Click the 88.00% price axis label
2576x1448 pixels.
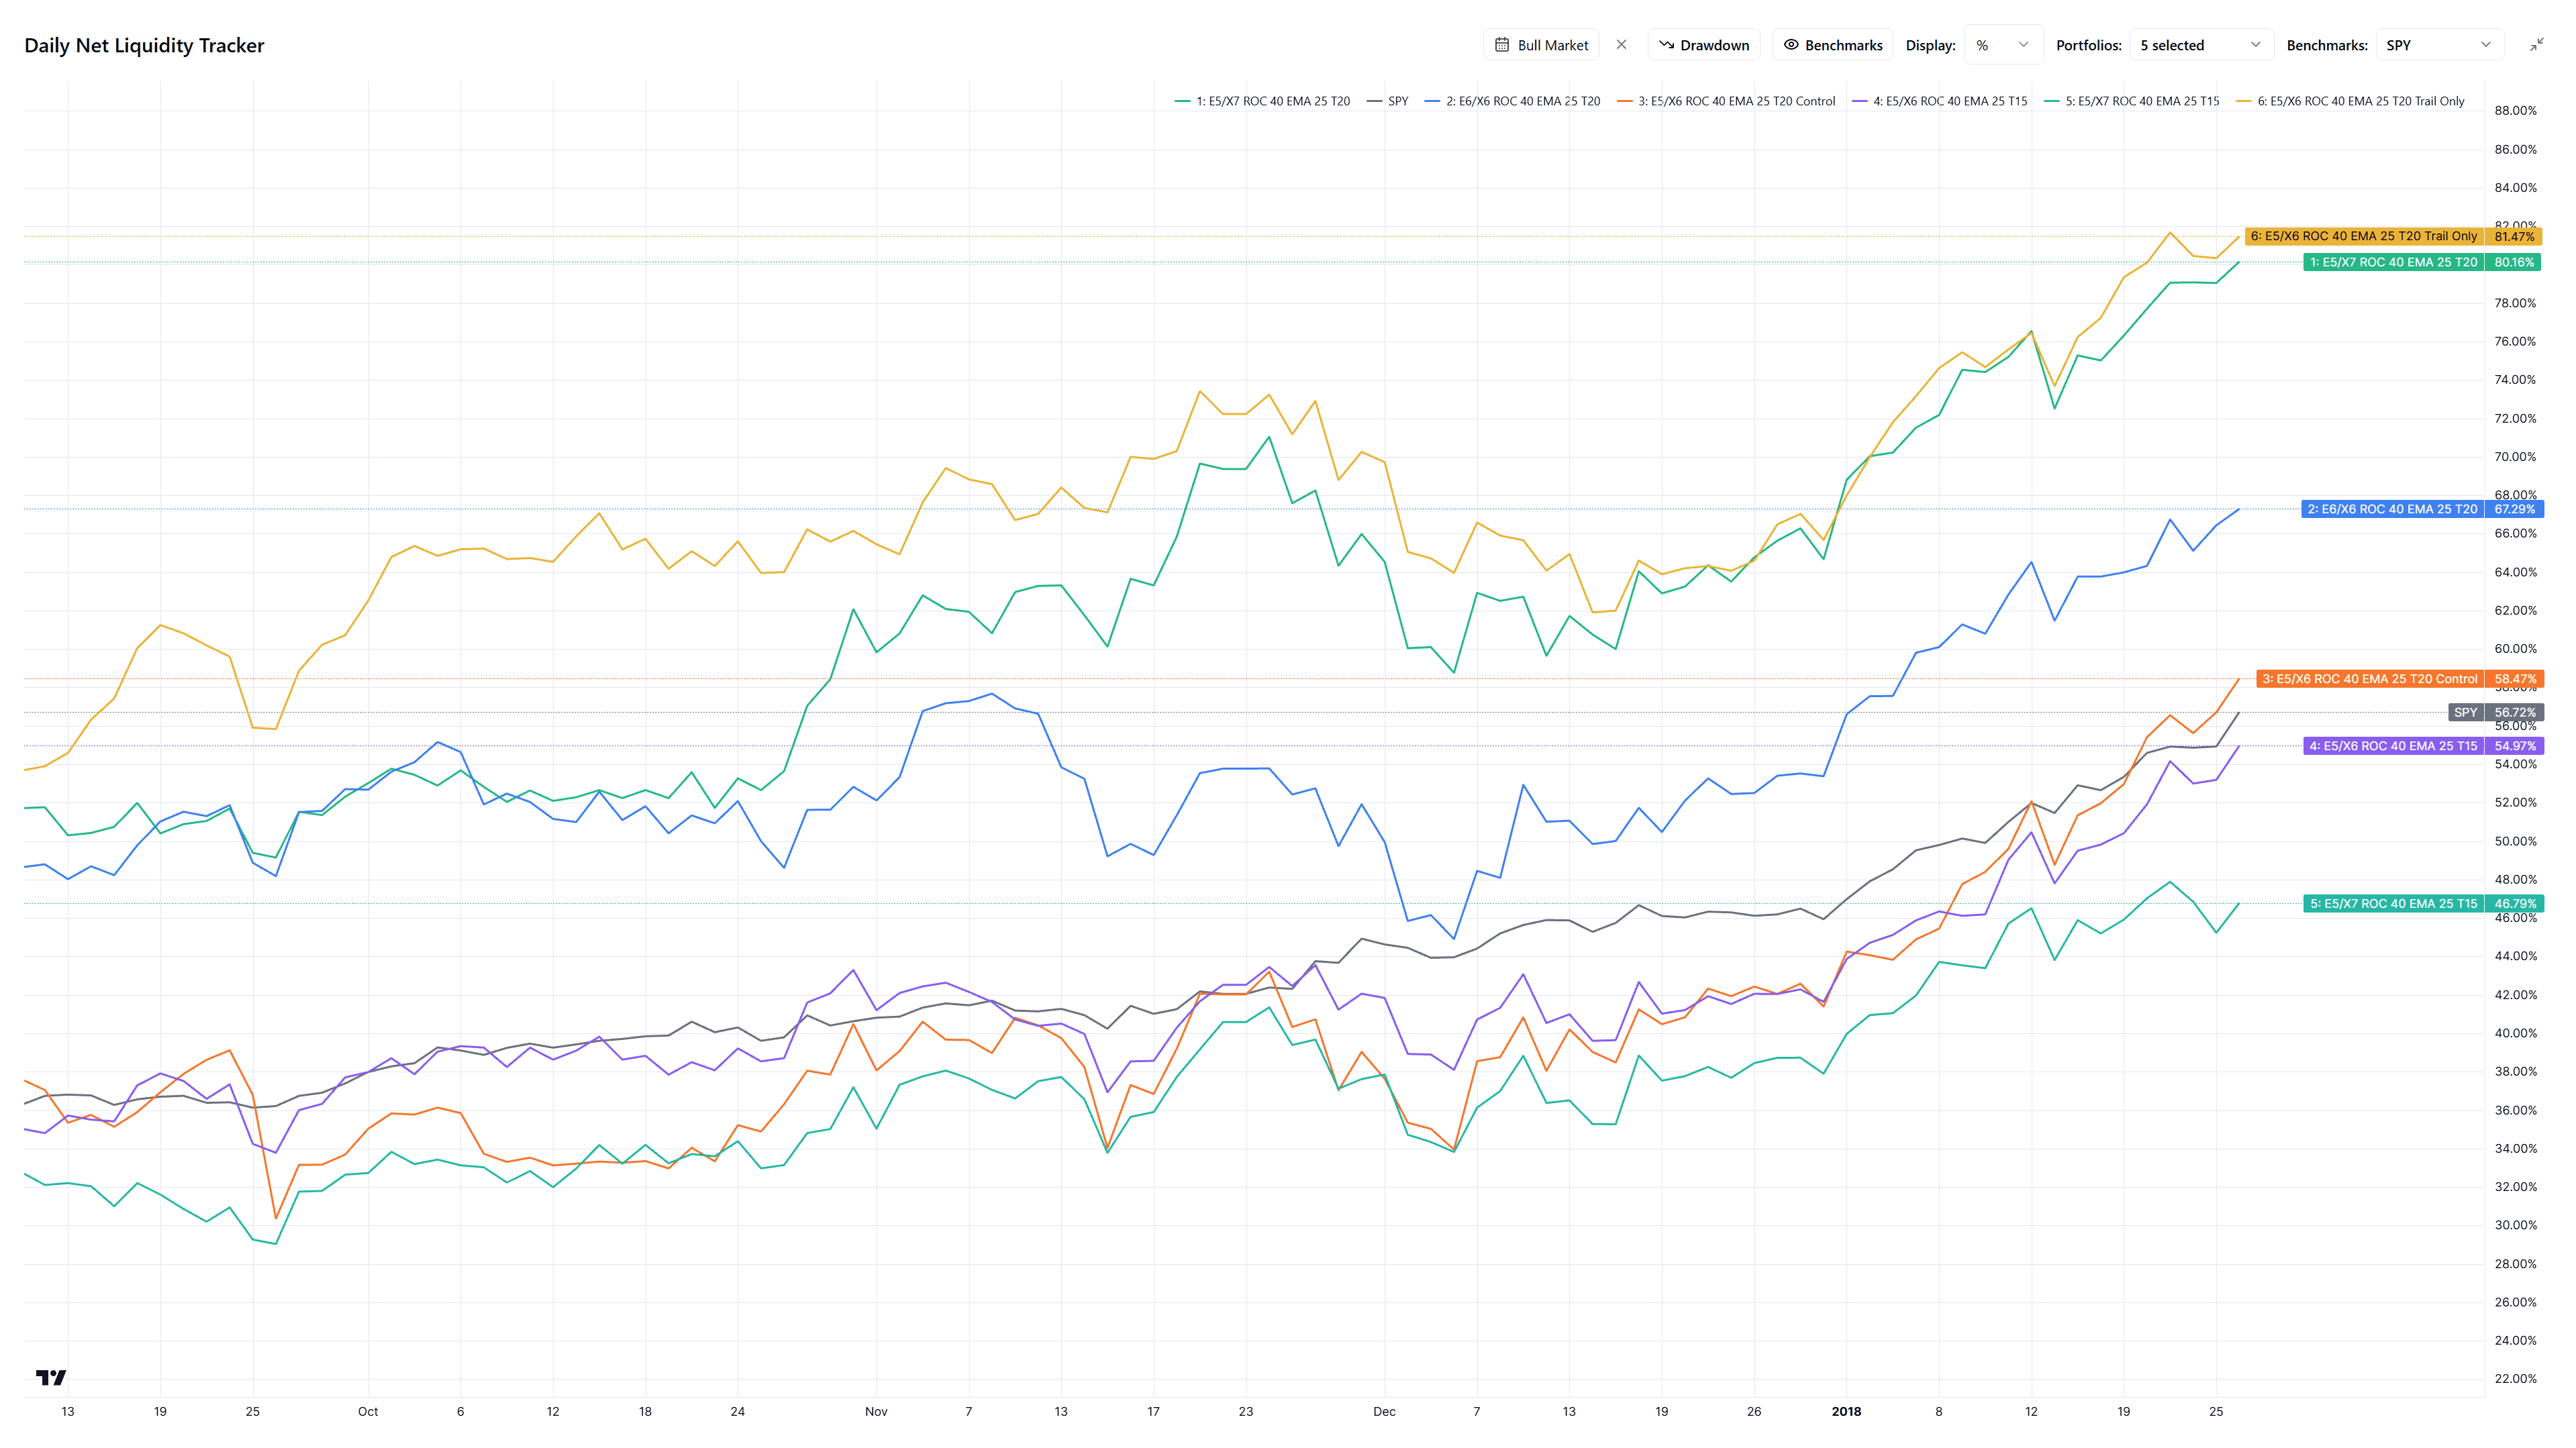[2515, 111]
